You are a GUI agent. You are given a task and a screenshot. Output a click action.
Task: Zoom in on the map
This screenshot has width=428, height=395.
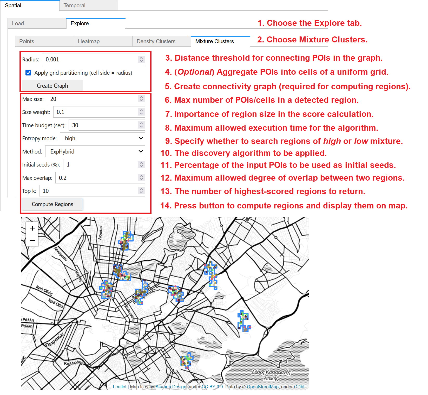pos(32,228)
